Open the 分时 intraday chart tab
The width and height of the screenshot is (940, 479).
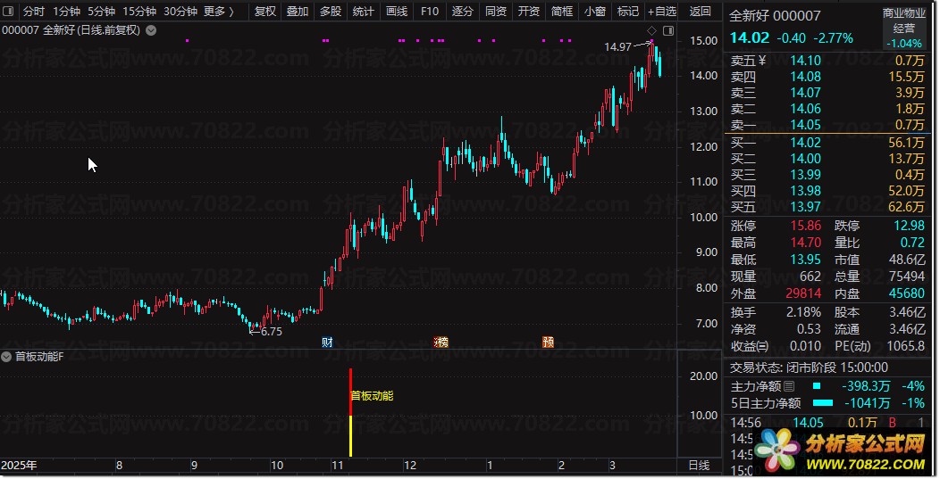(x=34, y=12)
